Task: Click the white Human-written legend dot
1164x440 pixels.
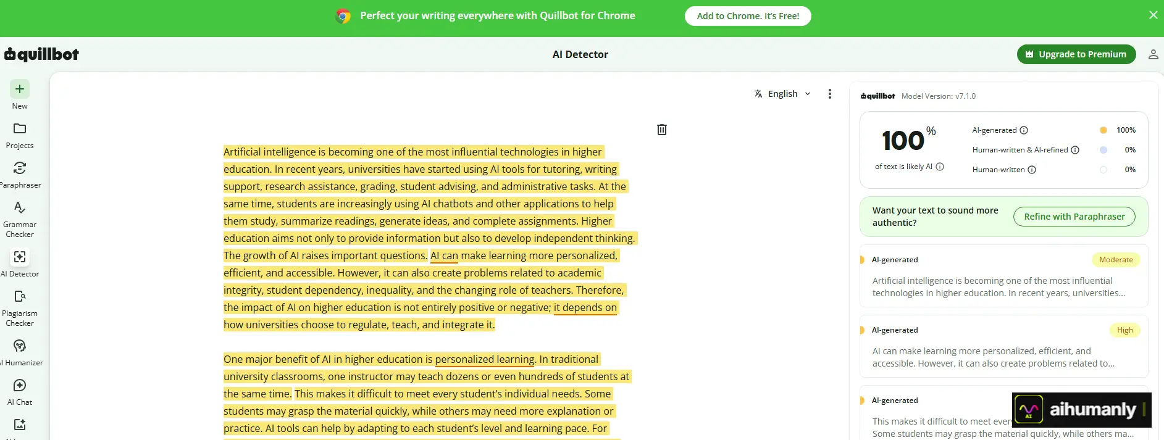Action: 1103,170
